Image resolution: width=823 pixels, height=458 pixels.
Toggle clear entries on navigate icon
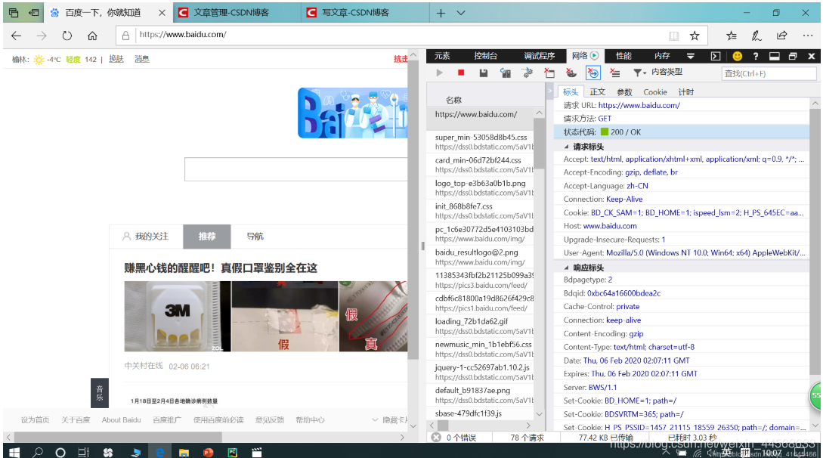593,73
